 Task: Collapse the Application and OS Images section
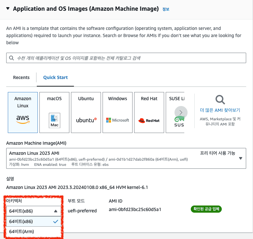[x=8, y=8]
